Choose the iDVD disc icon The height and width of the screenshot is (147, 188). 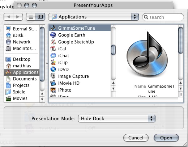pyautogui.click(x=53, y=69)
